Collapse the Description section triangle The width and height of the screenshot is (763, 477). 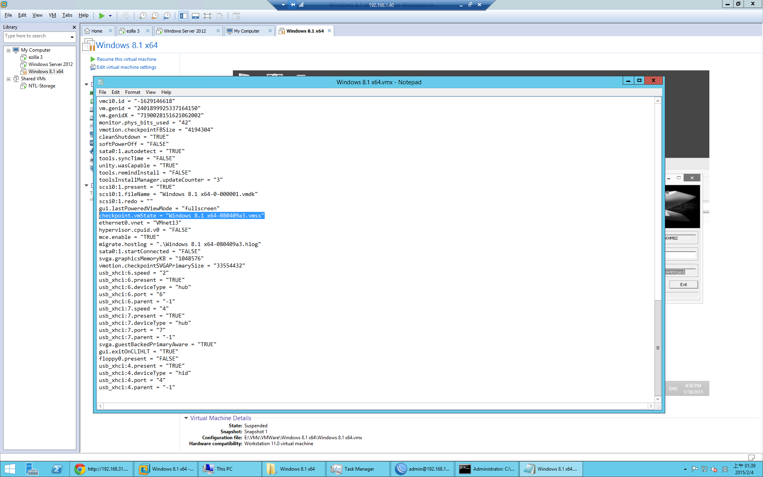[x=86, y=185]
